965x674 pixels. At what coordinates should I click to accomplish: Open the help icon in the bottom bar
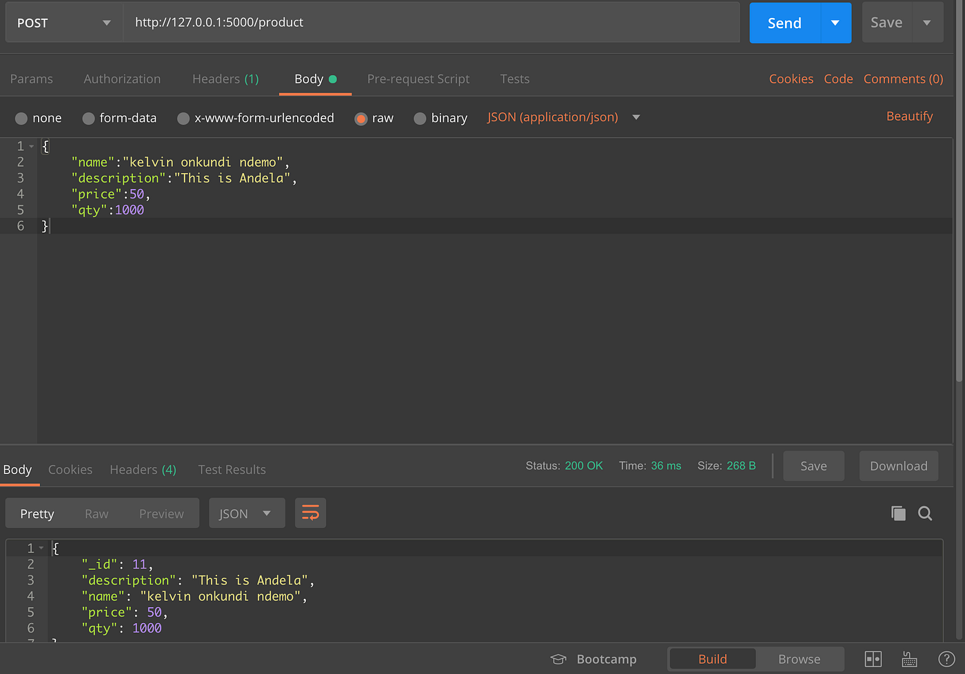click(948, 659)
